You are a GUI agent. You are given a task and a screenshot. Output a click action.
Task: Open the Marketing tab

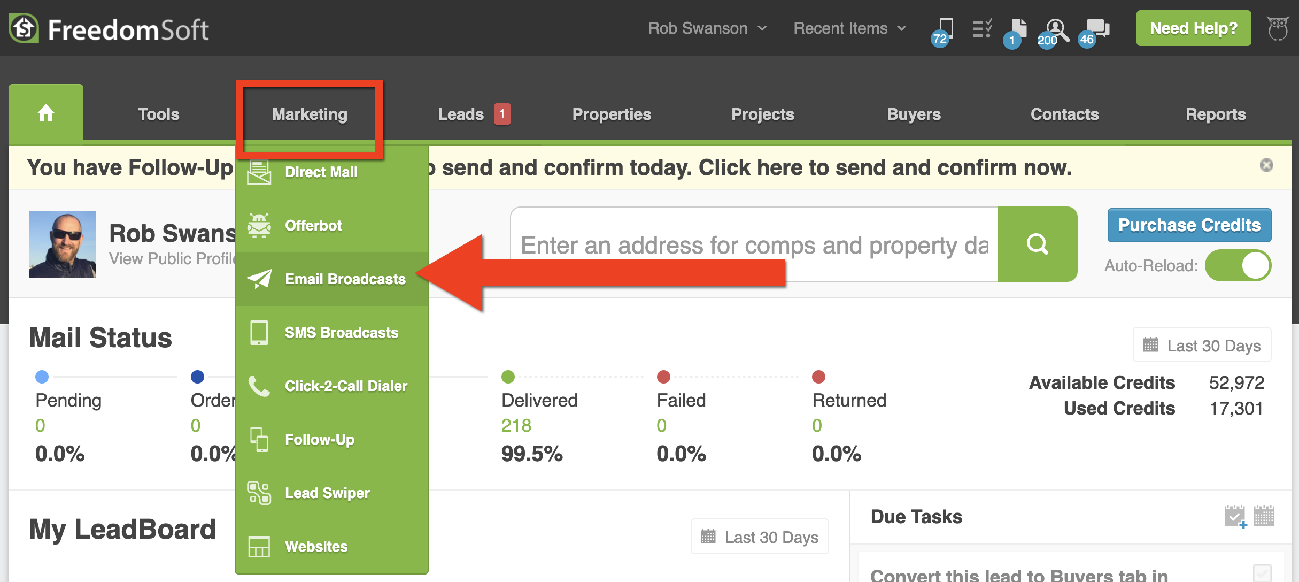coord(310,114)
